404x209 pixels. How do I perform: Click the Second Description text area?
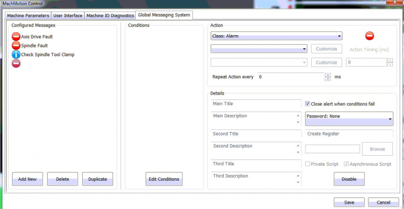coord(256,149)
